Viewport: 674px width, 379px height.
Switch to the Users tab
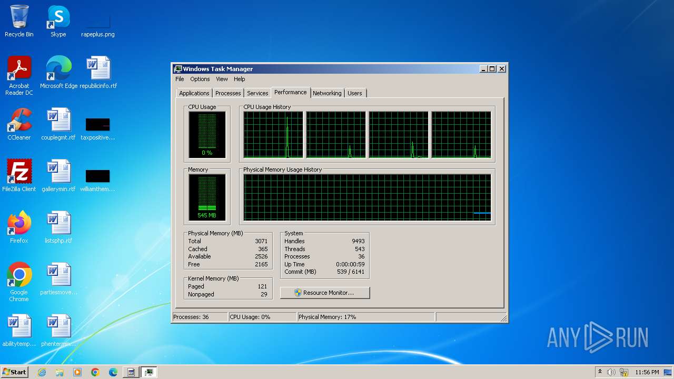[x=355, y=93]
